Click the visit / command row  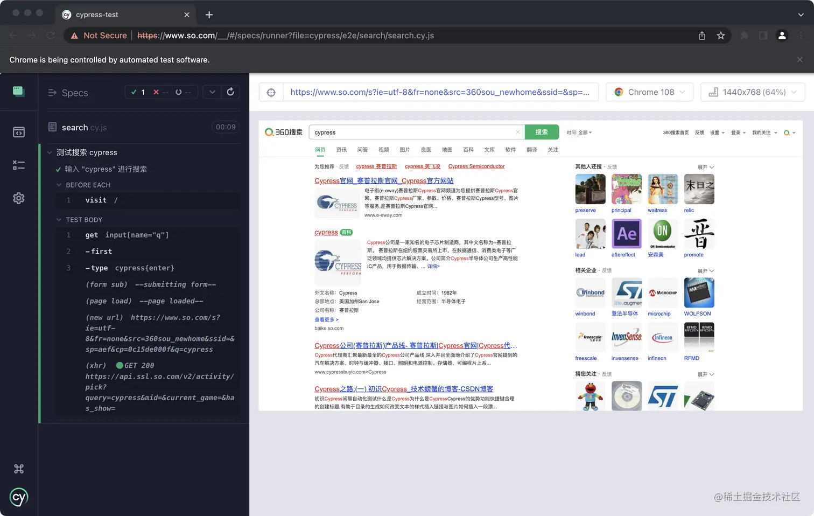click(148, 200)
